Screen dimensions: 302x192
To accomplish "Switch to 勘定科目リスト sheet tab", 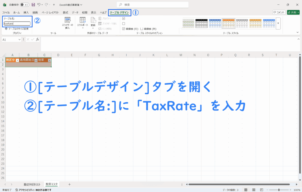I will [32, 184].
